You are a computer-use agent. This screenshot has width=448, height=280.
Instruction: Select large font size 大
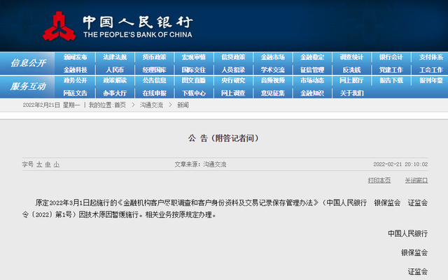[x=39, y=164]
